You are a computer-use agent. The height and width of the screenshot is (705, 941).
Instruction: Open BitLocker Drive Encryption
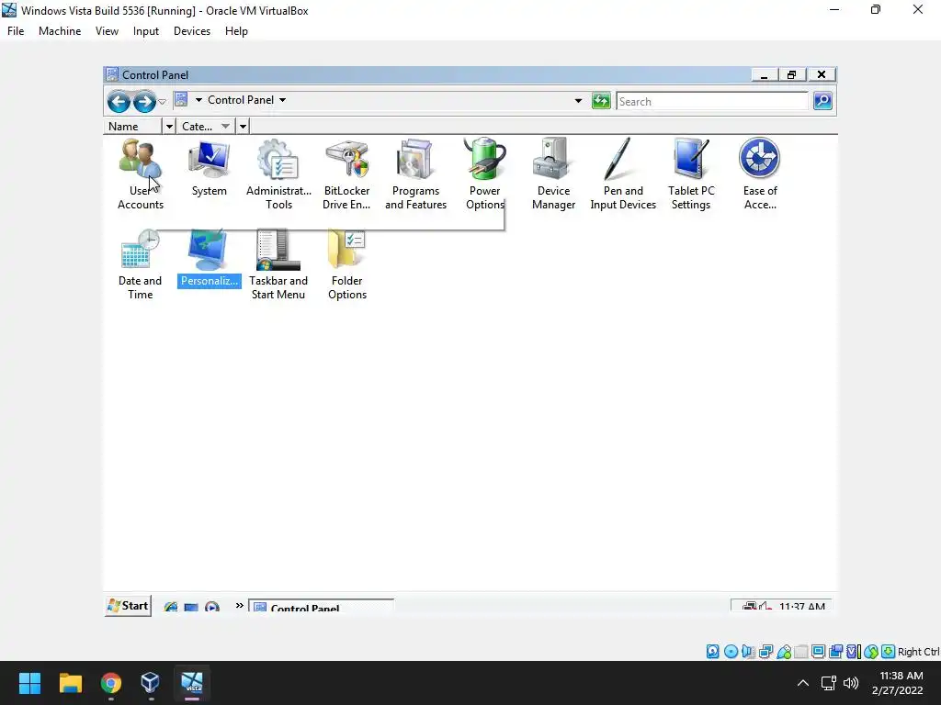(346, 173)
